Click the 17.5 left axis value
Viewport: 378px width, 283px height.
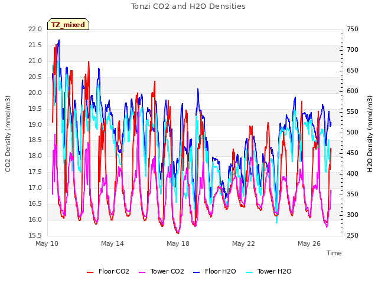[x=35, y=172]
